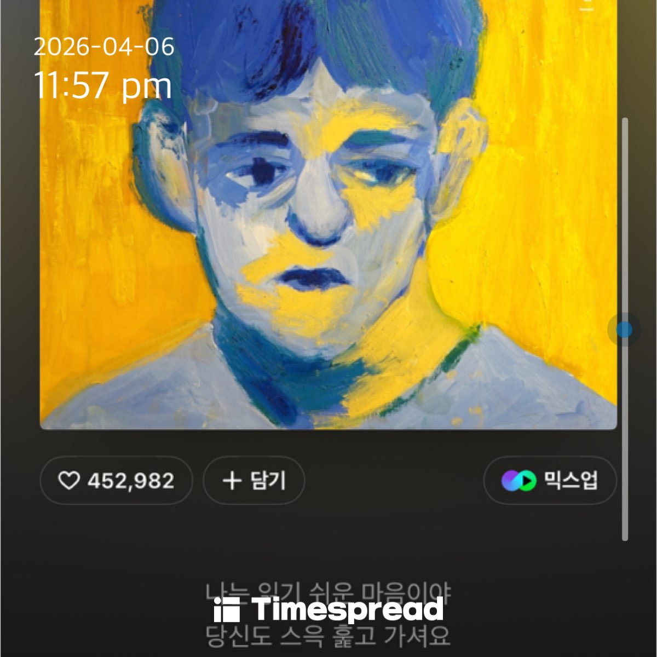The height and width of the screenshot is (657, 657).
Task: Open the 믹스업 mix-up feature
Action: (550, 480)
